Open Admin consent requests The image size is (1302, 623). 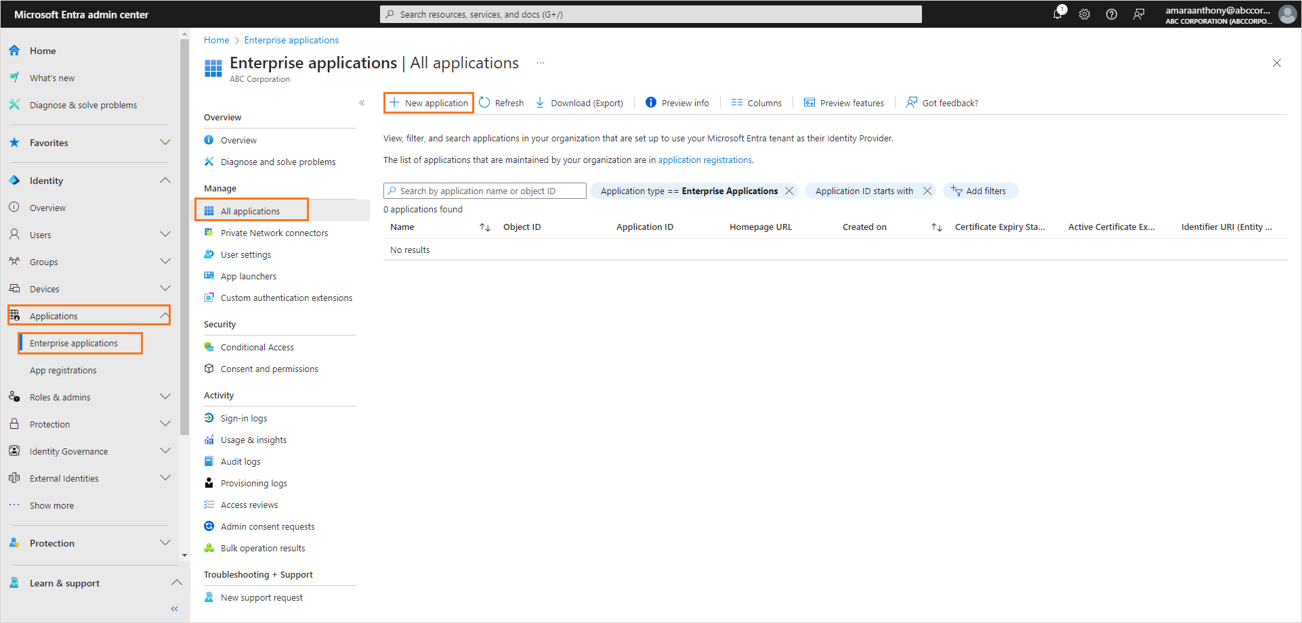tap(268, 526)
